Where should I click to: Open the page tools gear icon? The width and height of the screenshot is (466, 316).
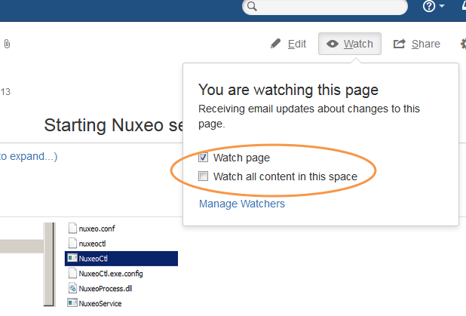point(461,44)
